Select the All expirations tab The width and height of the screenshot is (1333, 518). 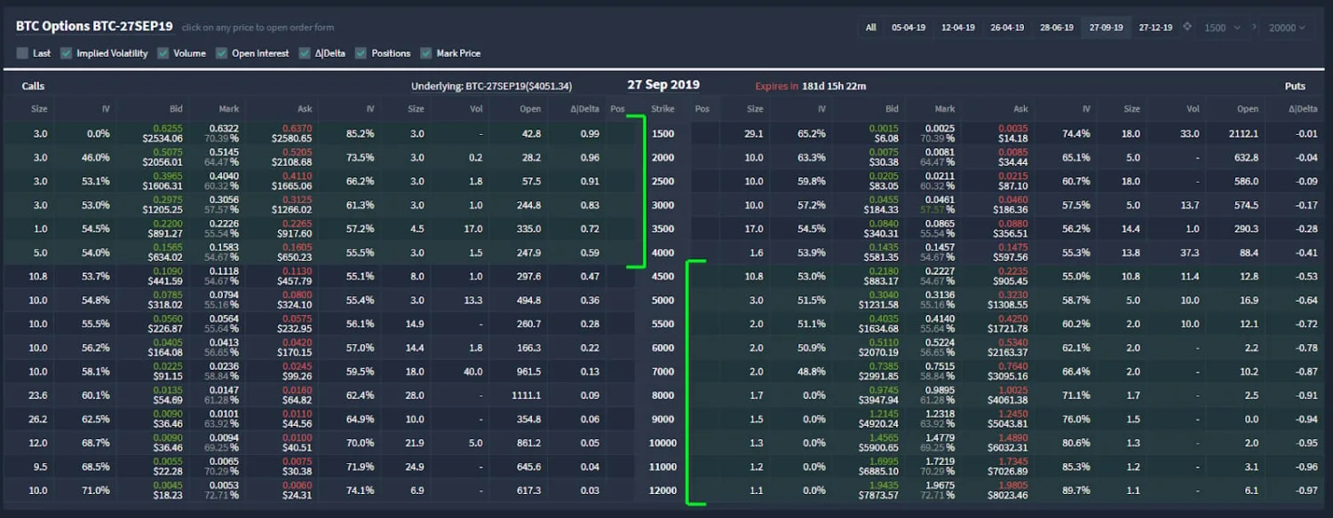tap(871, 27)
